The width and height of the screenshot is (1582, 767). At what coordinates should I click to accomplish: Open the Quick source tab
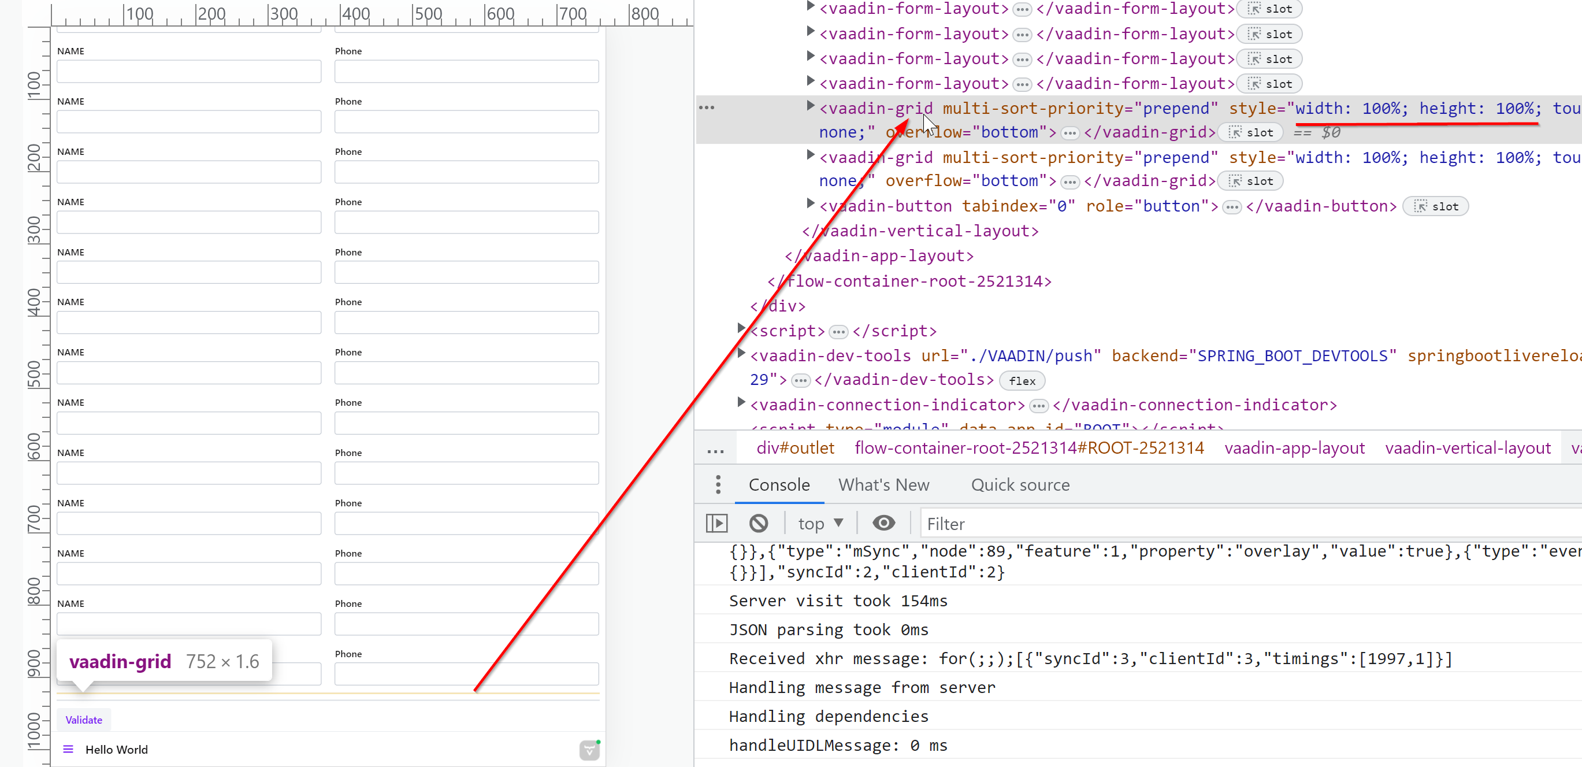[x=1020, y=485]
